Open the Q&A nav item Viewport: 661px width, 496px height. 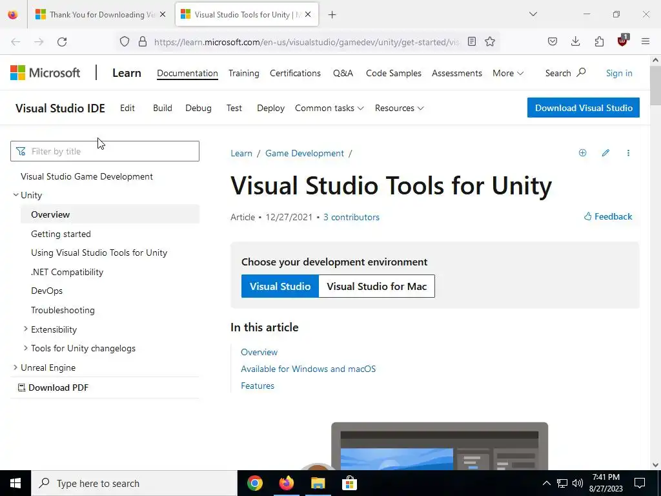pos(343,73)
